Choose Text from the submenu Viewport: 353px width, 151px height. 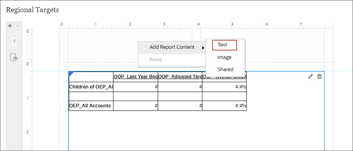(x=225, y=45)
